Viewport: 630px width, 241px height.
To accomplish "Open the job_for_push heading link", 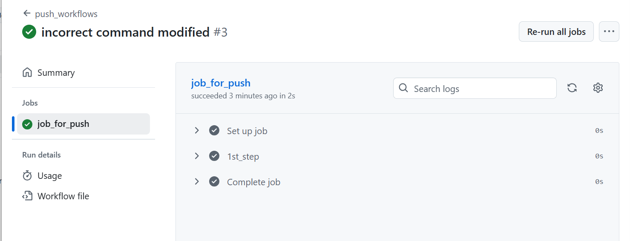I will (x=221, y=83).
